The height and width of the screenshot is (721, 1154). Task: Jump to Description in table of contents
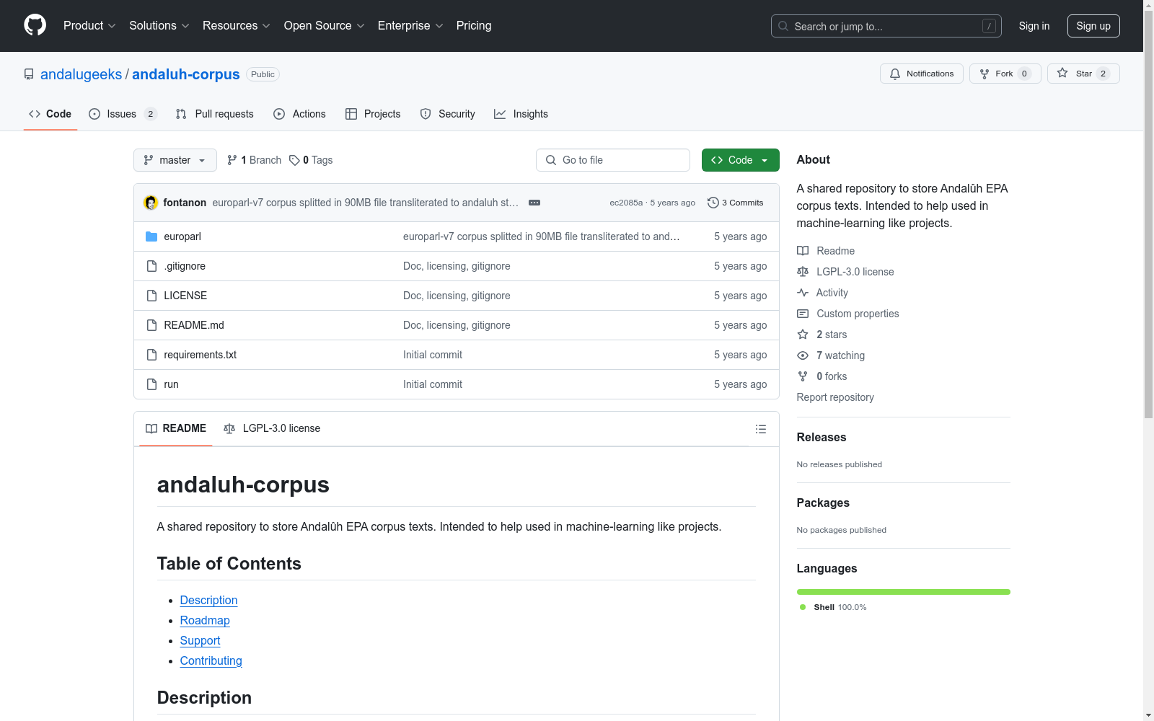point(208,600)
